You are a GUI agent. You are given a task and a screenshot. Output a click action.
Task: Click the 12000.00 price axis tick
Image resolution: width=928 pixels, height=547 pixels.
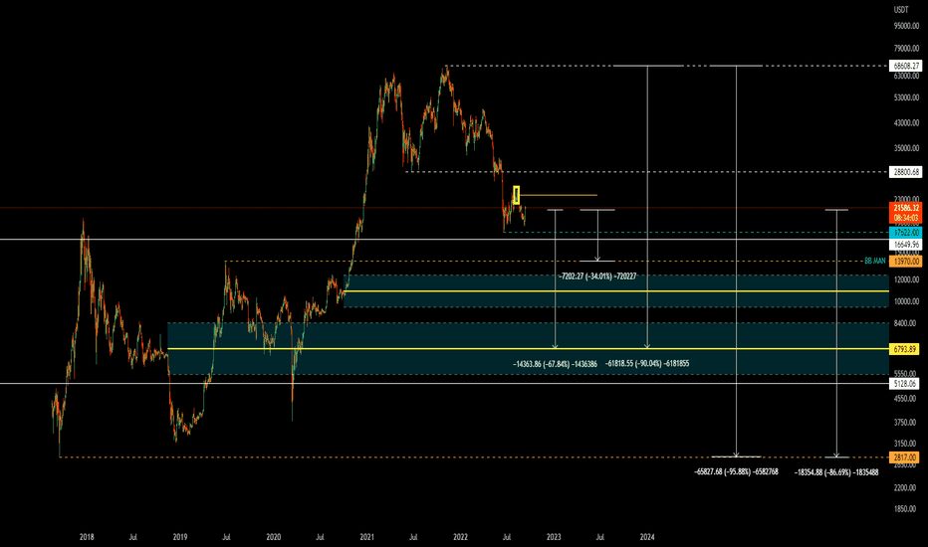906,279
